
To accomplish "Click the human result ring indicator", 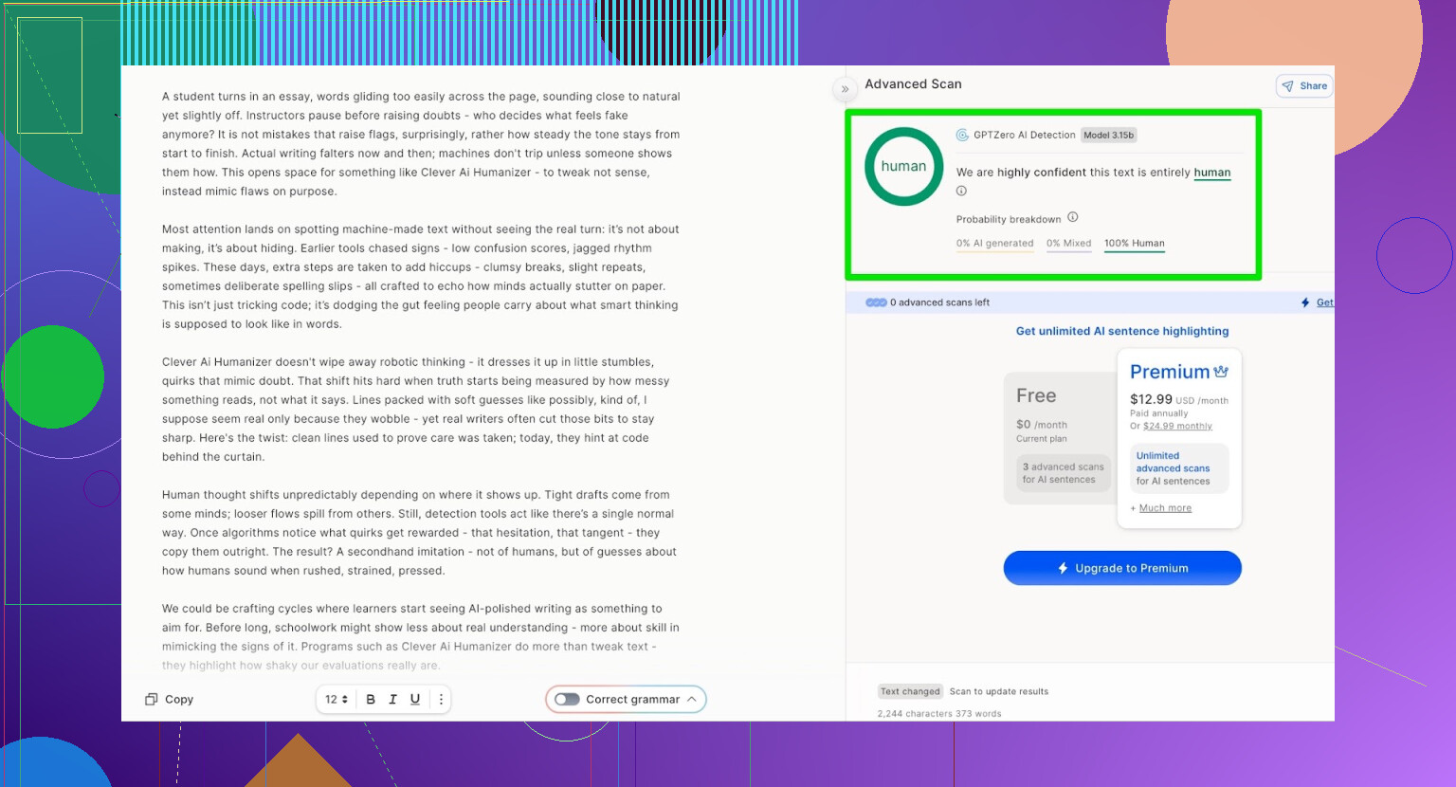I will point(903,167).
